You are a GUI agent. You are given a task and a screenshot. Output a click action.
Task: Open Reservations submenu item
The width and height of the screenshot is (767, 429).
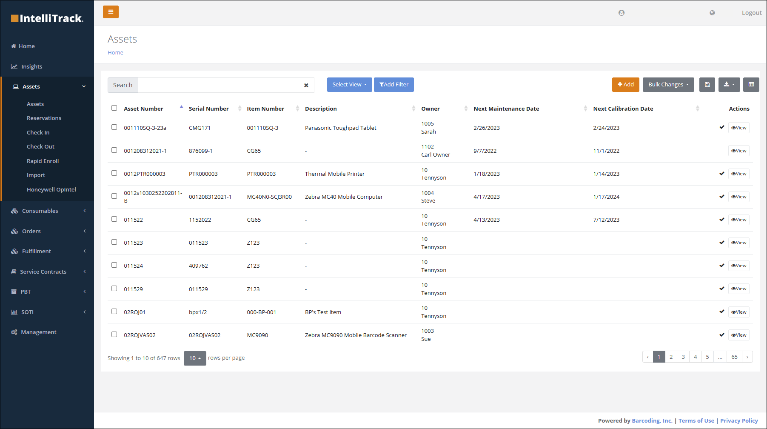click(44, 118)
